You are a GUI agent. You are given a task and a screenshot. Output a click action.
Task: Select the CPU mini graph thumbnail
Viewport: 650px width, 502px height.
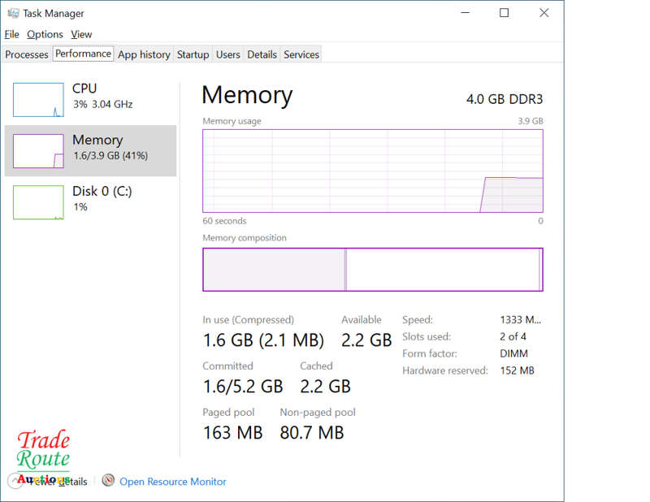pos(38,99)
